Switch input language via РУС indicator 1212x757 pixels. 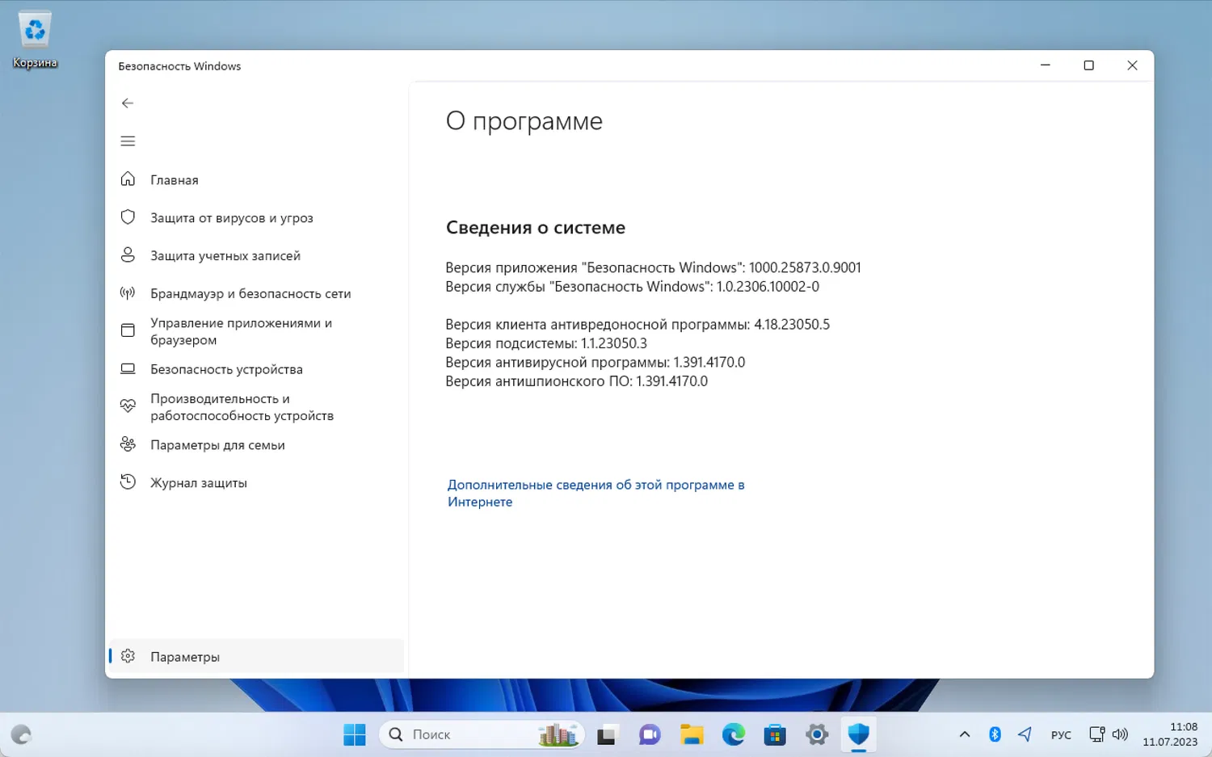click(x=1061, y=734)
